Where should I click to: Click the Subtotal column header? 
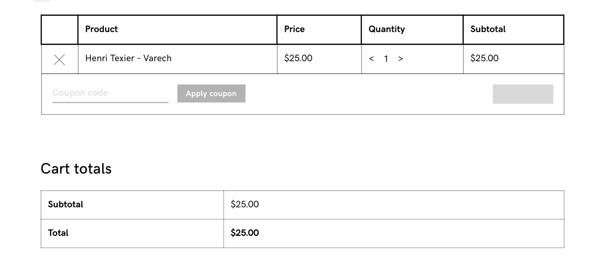(488, 29)
